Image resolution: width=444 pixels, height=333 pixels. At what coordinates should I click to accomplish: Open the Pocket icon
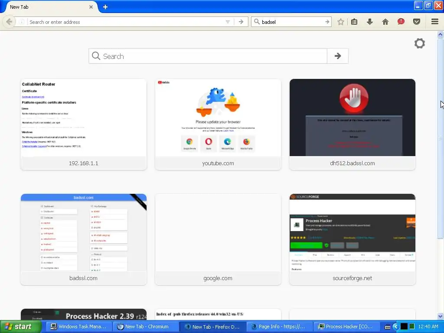pos(417,22)
